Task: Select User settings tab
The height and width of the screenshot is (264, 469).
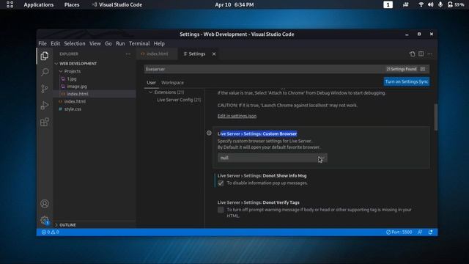Action: tap(152, 83)
